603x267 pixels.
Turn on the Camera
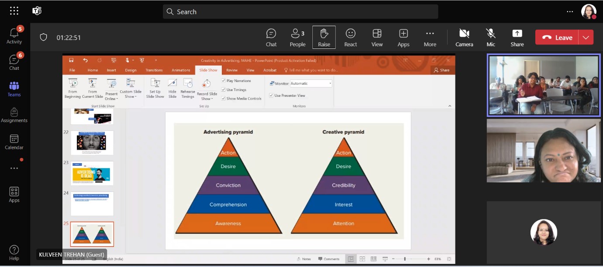pyautogui.click(x=464, y=38)
